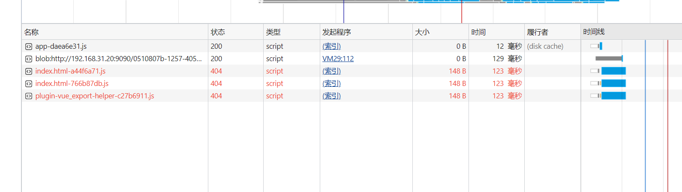Click 148 B size of index.html-766b87db.js

coord(457,83)
